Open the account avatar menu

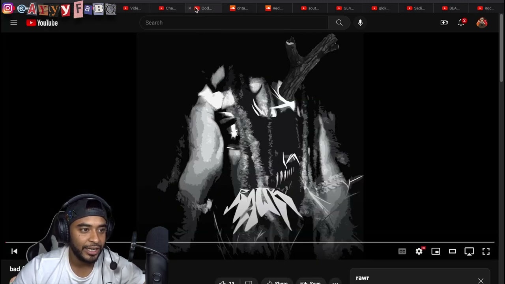pos(482,23)
